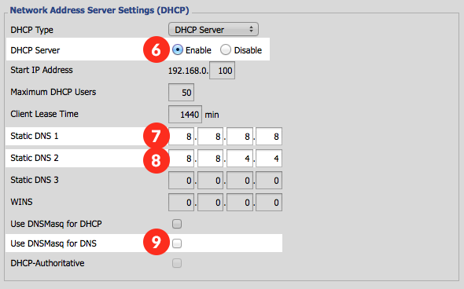The image size is (464, 289).
Task: Click the 'Static DNS 3' label
Action: pos(35,180)
